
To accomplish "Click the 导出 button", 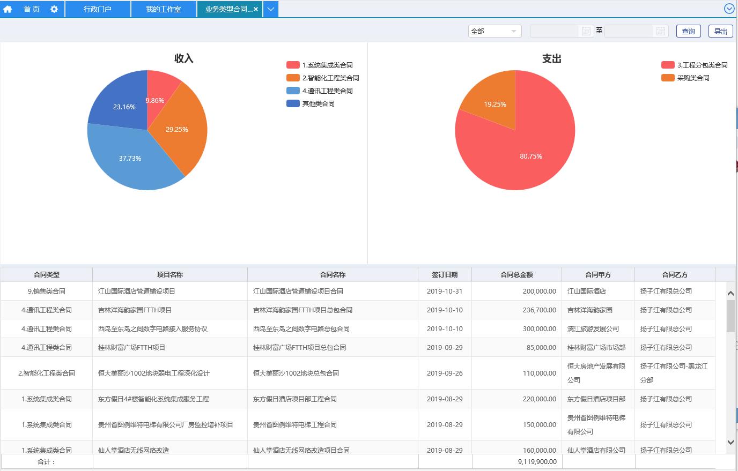I will click(720, 31).
